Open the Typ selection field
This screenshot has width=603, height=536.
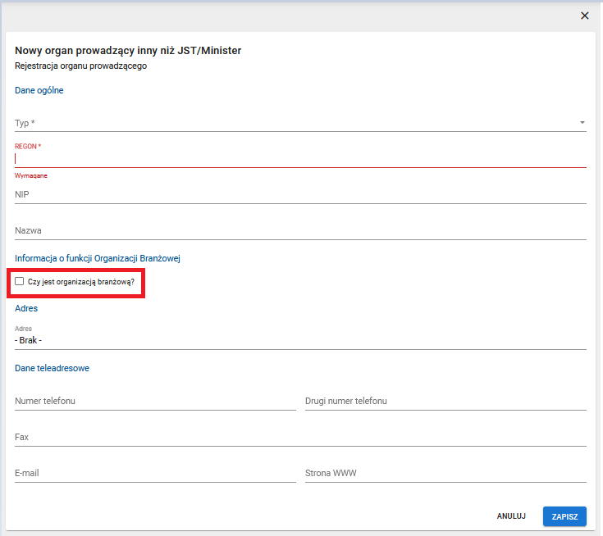tap(295, 123)
